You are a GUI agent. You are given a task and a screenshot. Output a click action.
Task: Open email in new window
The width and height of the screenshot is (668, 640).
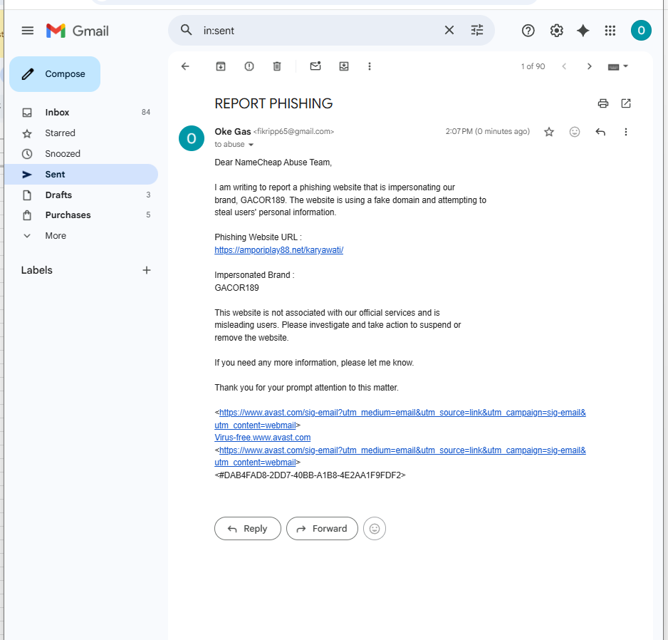(626, 103)
